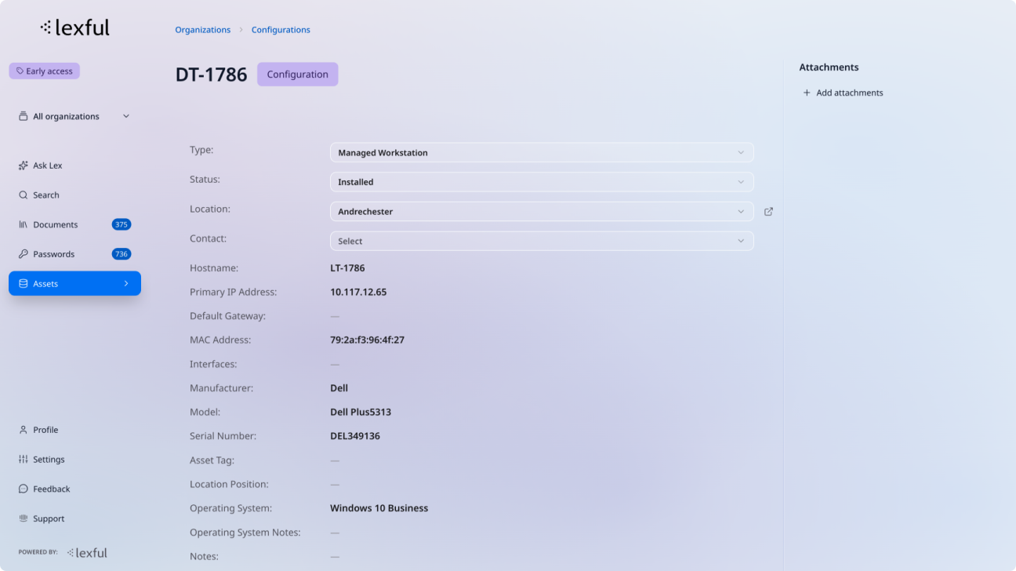Open Configurations breadcrumb link

click(x=281, y=29)
